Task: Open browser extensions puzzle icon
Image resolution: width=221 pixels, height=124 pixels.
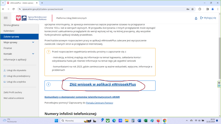Action: [200, 9]
